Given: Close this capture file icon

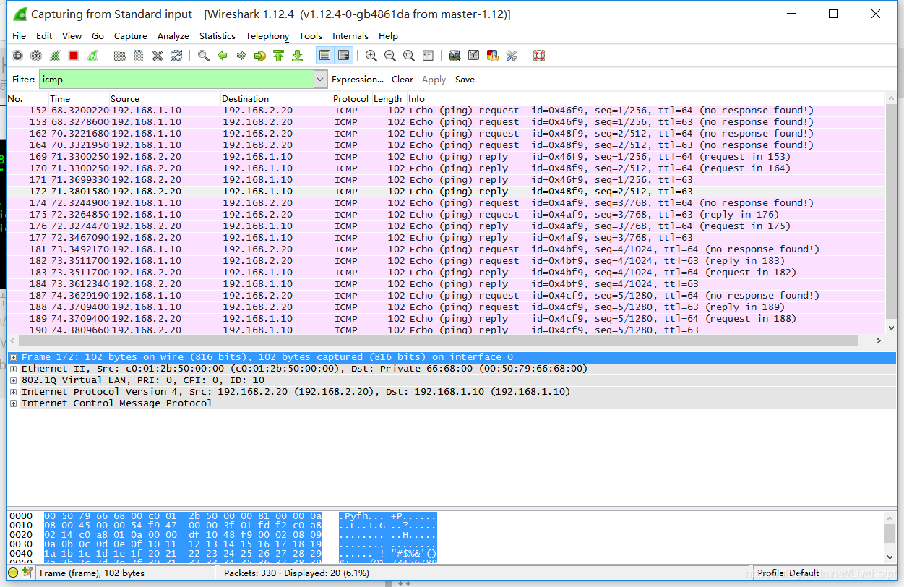Looking at the screenshot, I should tap(158, 56).
